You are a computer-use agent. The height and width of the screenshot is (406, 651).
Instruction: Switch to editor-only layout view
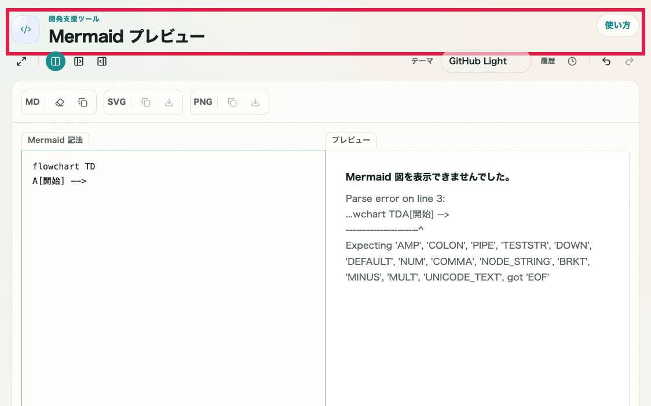79,61
